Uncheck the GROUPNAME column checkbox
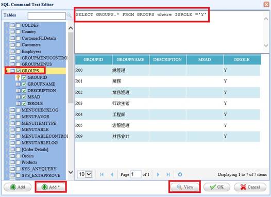Screen dimensions: 271x197 coord(24,84)
